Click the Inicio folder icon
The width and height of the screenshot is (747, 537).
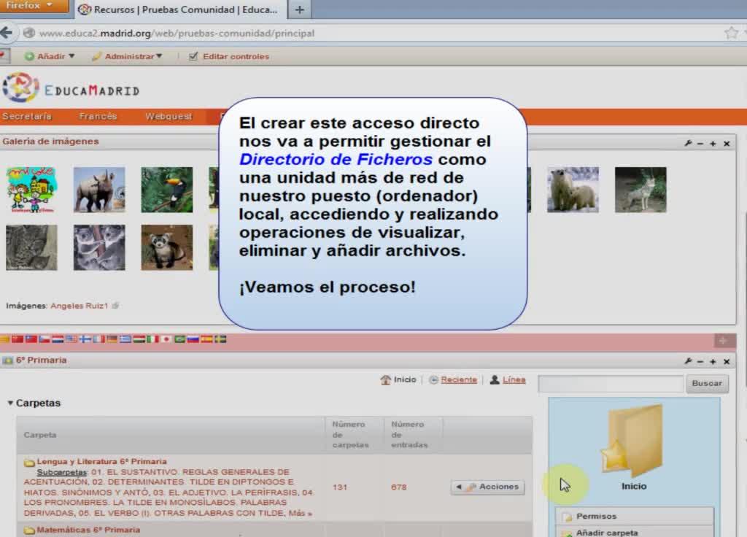(634, 441)
